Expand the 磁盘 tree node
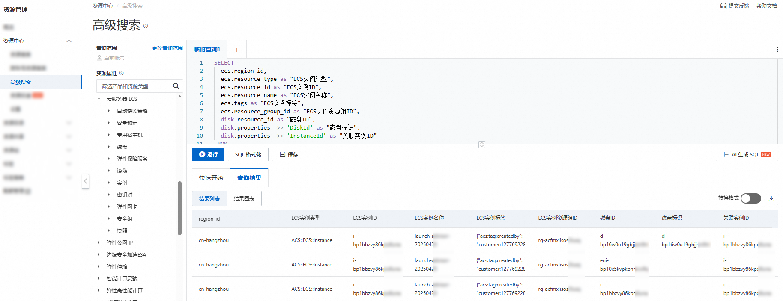Image resolution: width=783 pixels, height=301 pixels. point(109,147)
